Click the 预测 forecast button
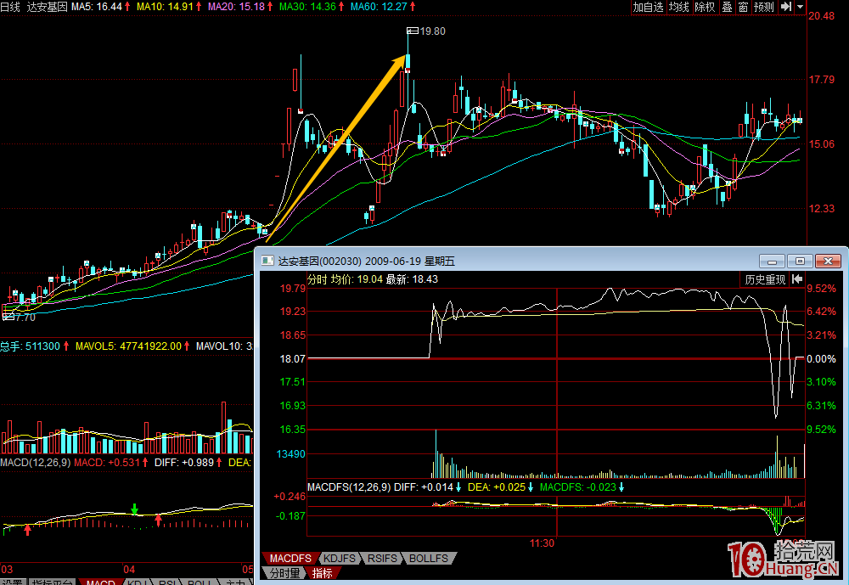 click(764, 7)
